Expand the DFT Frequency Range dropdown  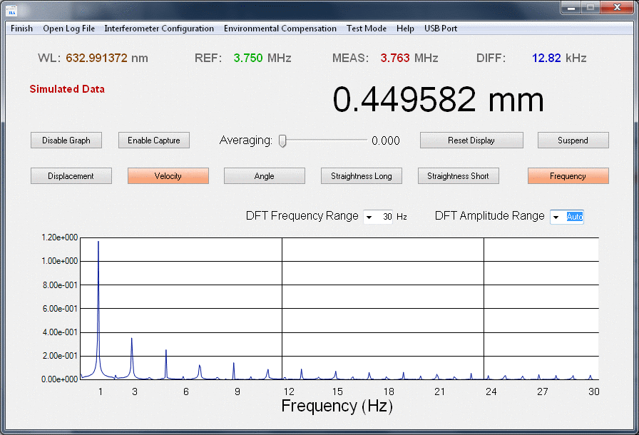(368, 216)
